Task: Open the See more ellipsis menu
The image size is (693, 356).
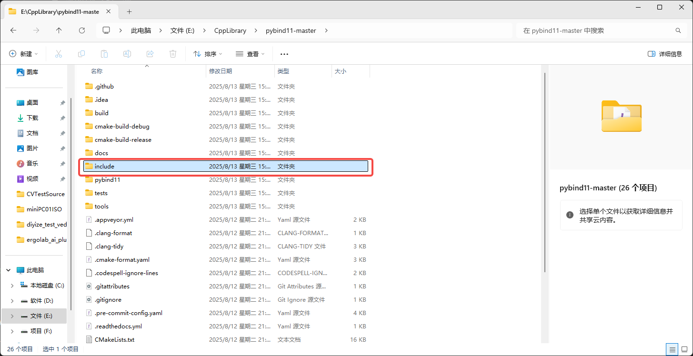Action: (x=284, y=53)
